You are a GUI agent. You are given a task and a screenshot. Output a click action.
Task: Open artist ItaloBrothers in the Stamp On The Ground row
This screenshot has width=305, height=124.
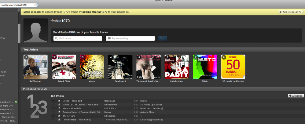[x=111, y=105]
